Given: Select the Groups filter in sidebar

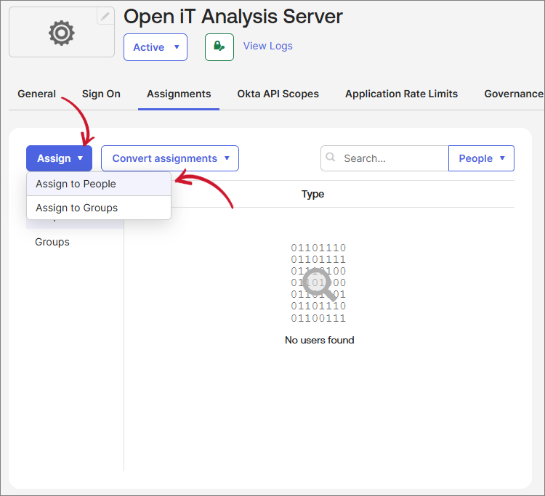Looking at the screenshot, I should [x=52, y=242].
